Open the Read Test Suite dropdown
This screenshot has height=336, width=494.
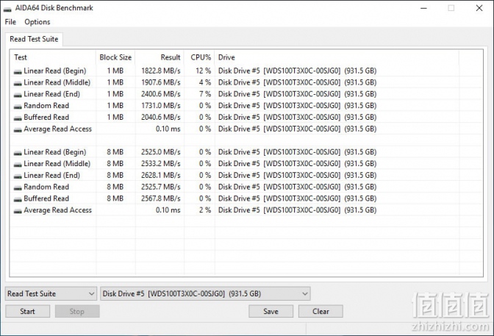point(51,294)
